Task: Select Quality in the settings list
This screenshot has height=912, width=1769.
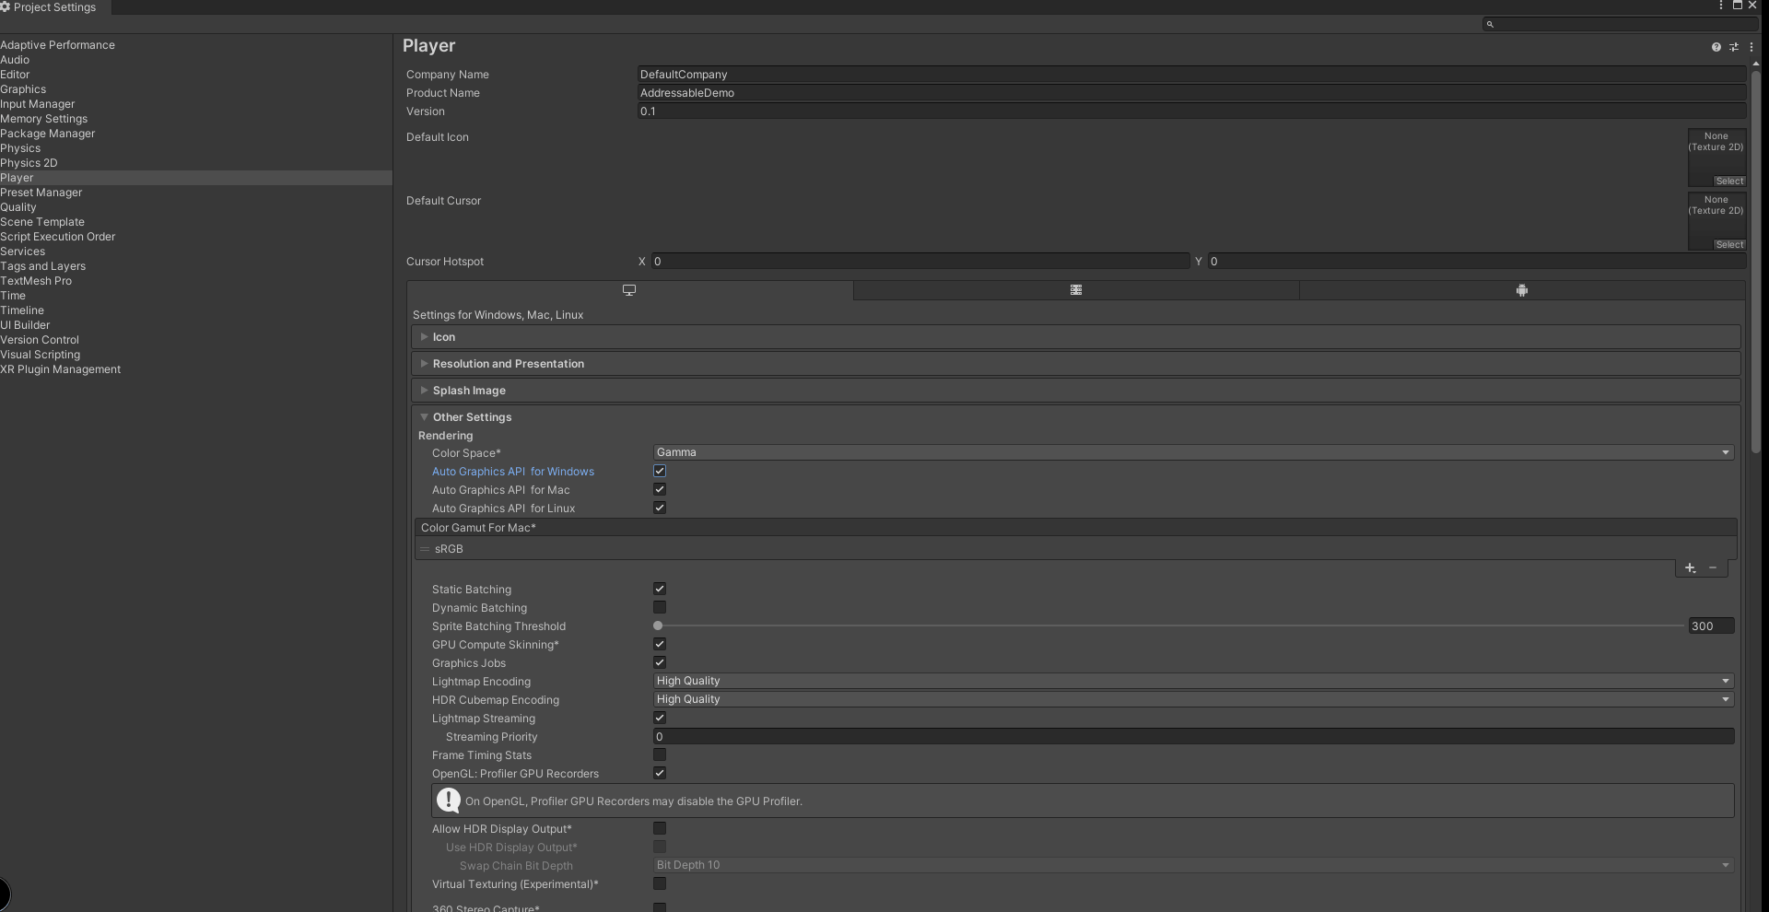Action: pos(18,207)
